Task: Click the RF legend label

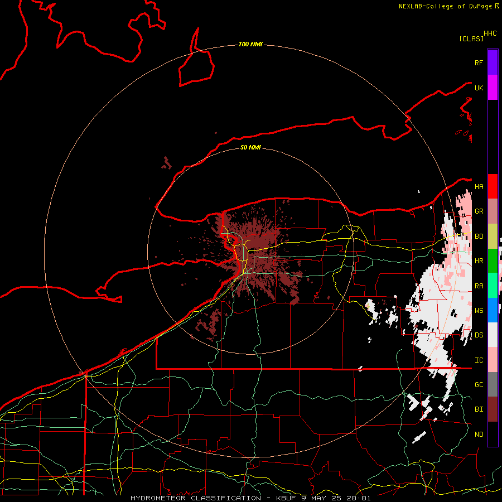Action: tap(479, 62)
